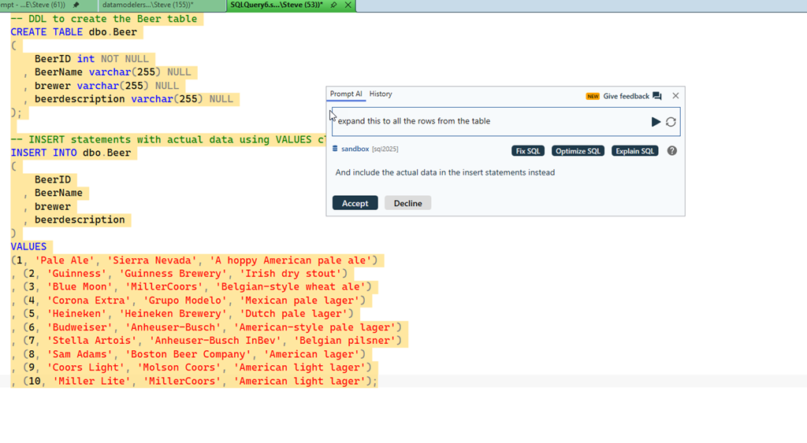Click the feedback speech bubble icon
The width and height of the screenshot is (807, 443).
coord(657,95)
